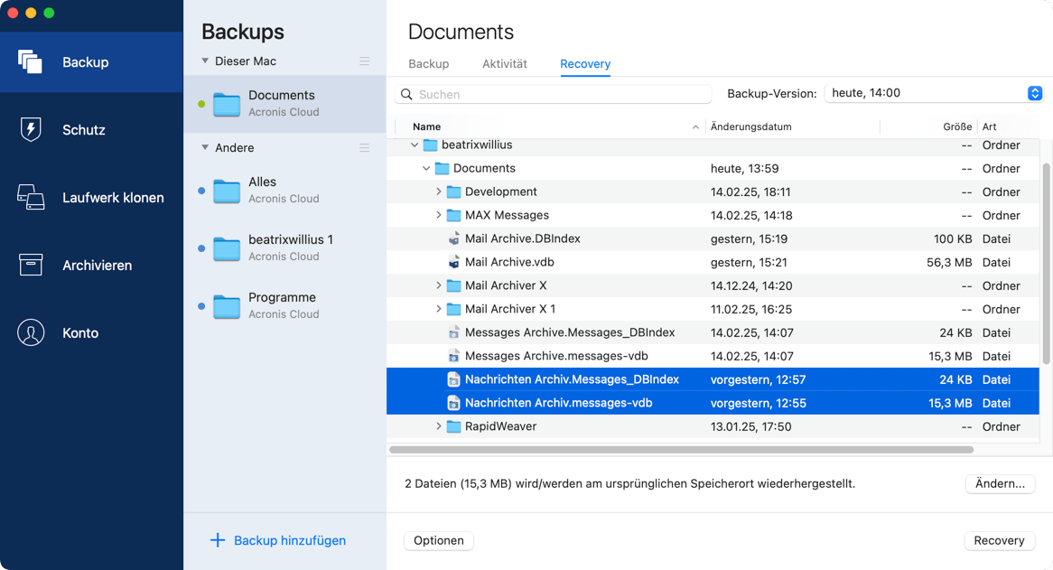Image resolution: width=1053 pixels, height=570 pixels.
Task: Click the Mail Archive.vdb file icon
Action: click(454, 263)
